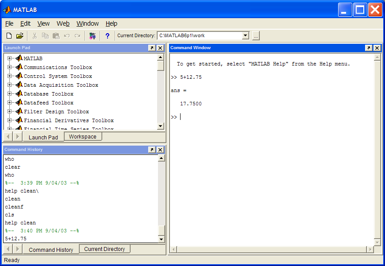This screenshot has height=266, width=385.
Task: Expand the Database Toolbox node
Action: (x=9, y=93)
